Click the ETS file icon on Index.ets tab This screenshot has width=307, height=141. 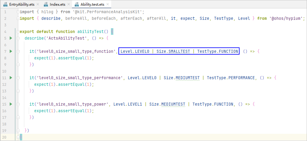coord(46,5)
